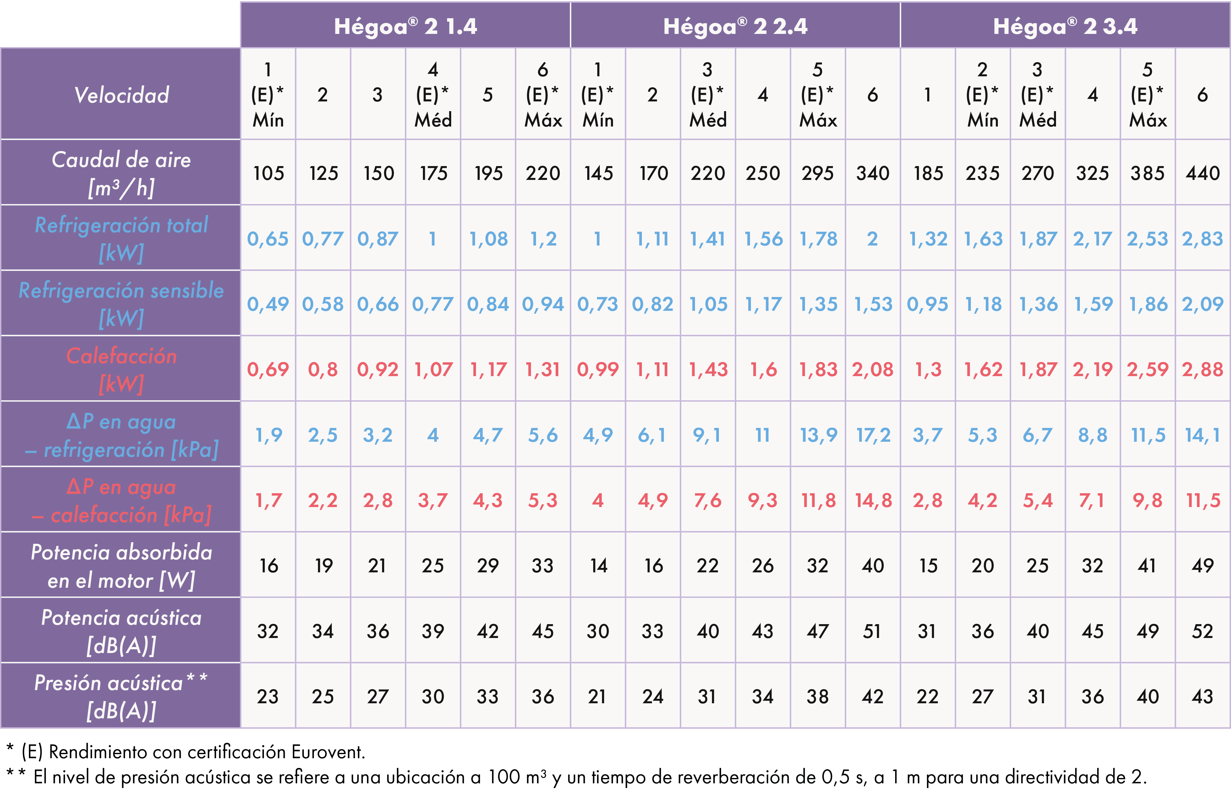Click the Potencia acústica [dB(A)] row label
The height and width of the screenshot is (794, 1231).
(121, 630)
